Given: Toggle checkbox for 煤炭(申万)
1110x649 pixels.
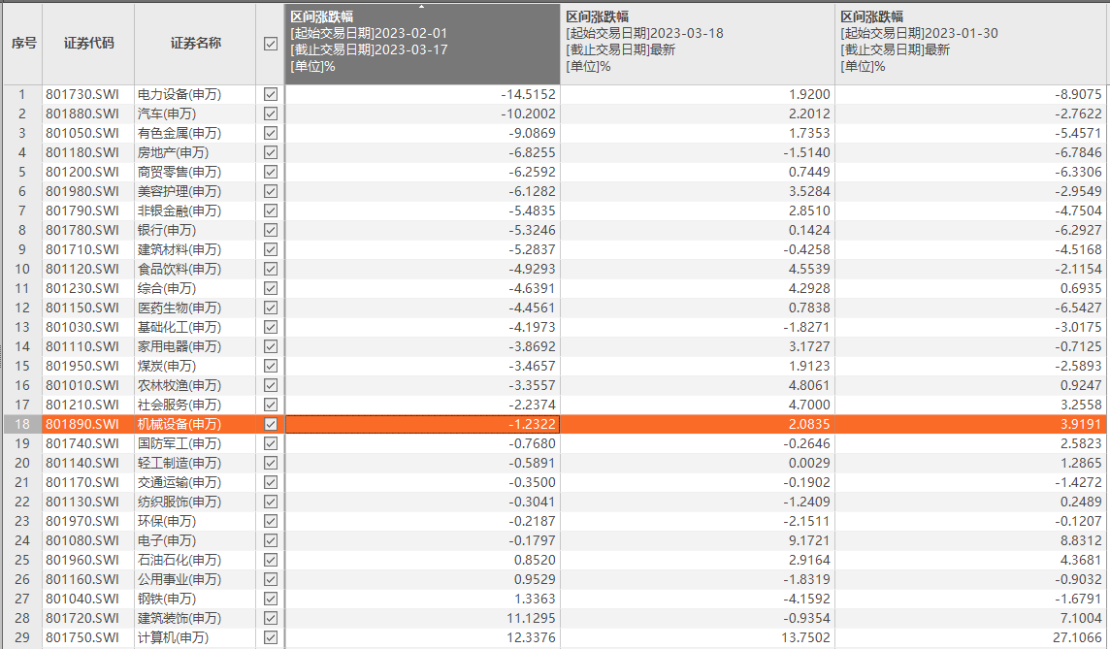Looking at the screenshot, I should [271, 366].
